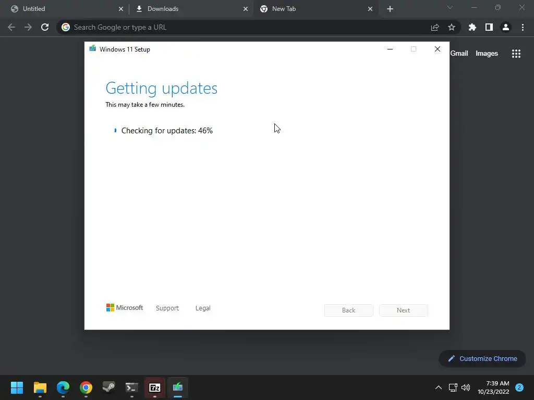Open network status tray icon
Screen dimensions: 534x400
pyautogui.click(x=453, y=387)
